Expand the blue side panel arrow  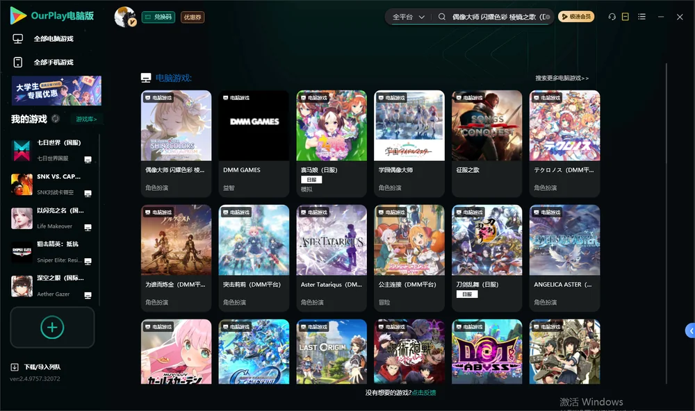pyautogui.click(x=691, y=331)
